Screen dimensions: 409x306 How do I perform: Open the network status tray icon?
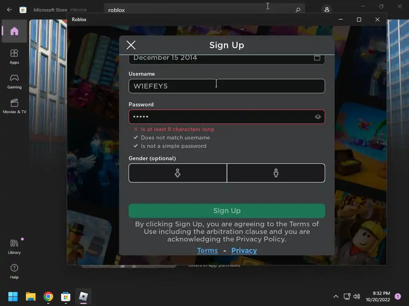tap(347, 296)
